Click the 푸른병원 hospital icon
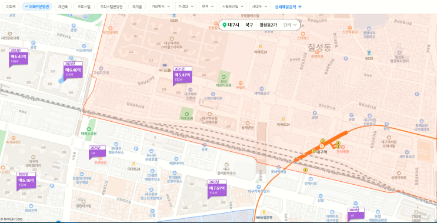This screenshot has width=437, height=223. (101, 158)
